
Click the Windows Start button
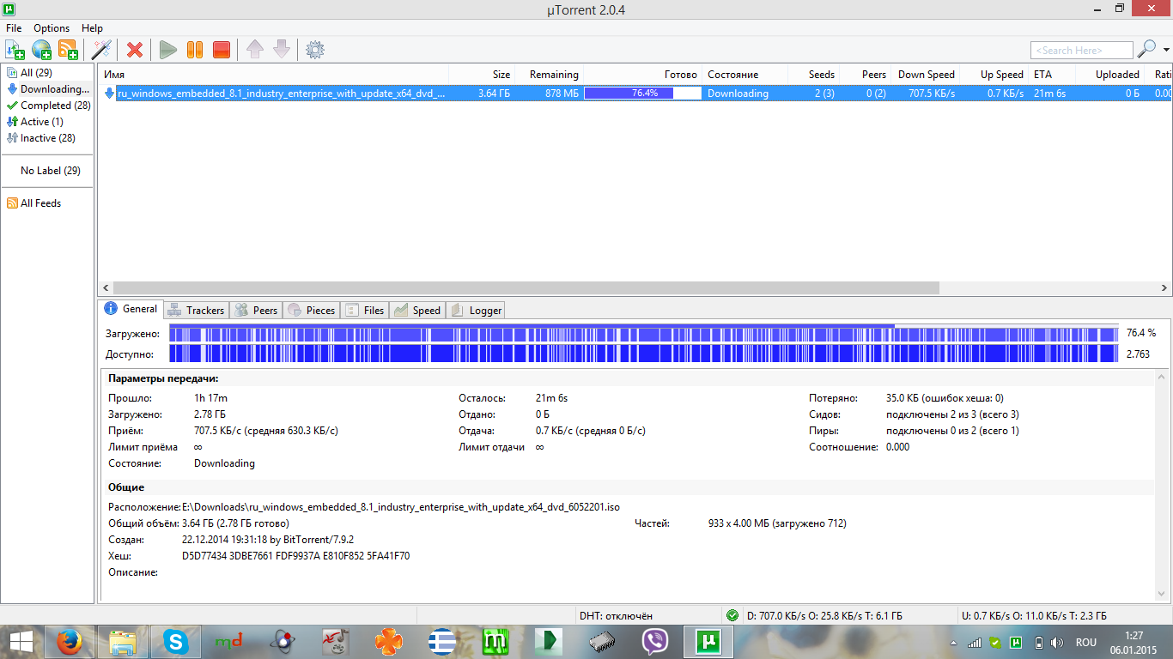[21, 642]
